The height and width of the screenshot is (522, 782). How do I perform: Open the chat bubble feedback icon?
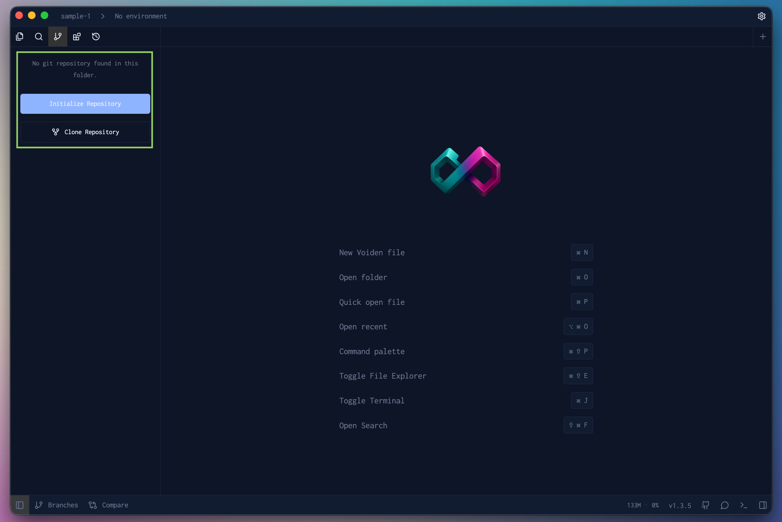(x=725, y=505)
